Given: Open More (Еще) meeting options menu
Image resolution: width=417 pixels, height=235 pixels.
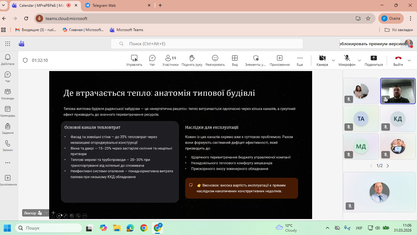Looking at the screenshot, I should pos(300,60).
